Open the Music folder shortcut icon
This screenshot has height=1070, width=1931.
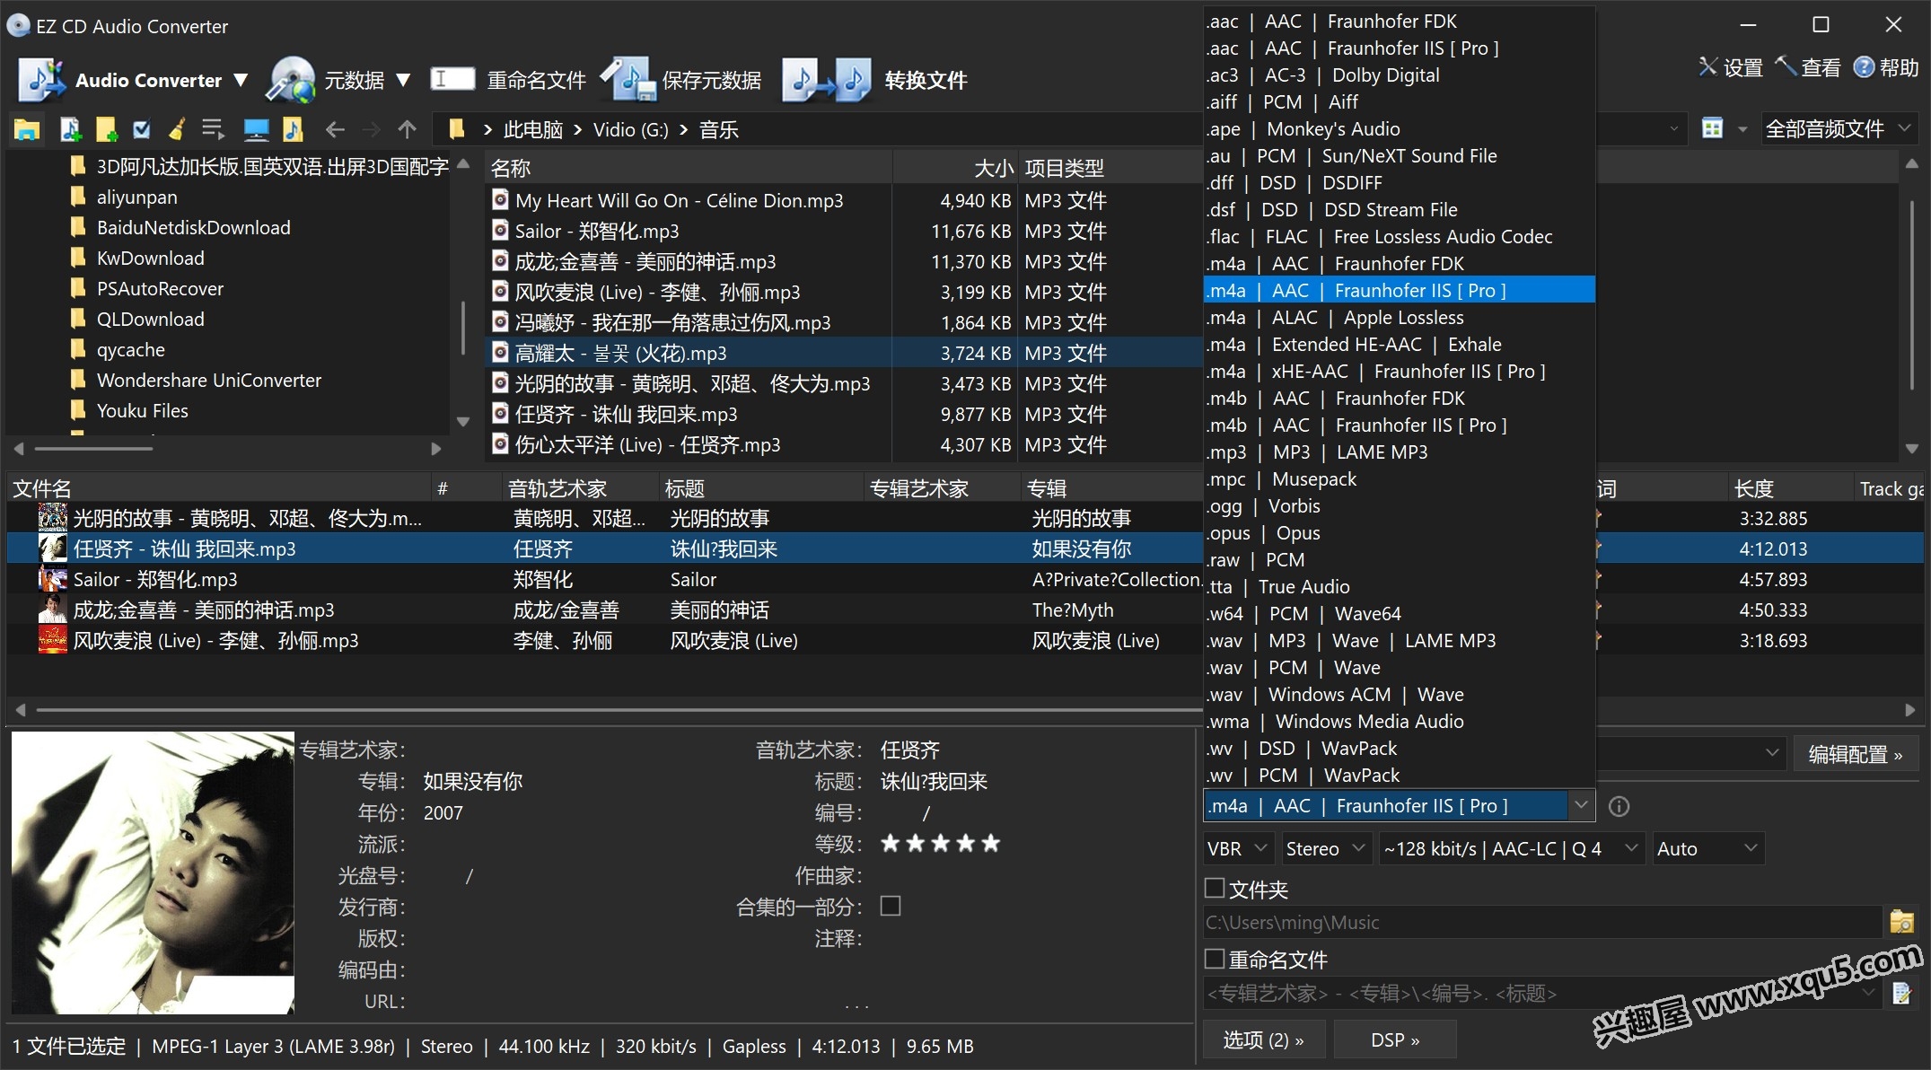click(x=293, y=130)
